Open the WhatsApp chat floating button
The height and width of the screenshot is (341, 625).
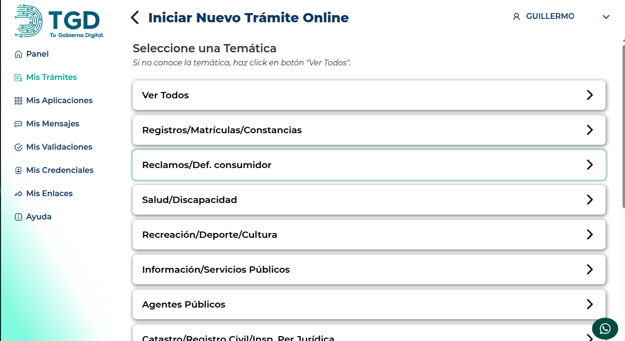(x=605, y=328)
